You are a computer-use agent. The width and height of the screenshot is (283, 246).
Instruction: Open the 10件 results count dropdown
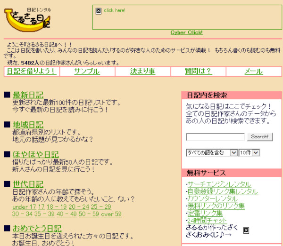tap(249, 152)
